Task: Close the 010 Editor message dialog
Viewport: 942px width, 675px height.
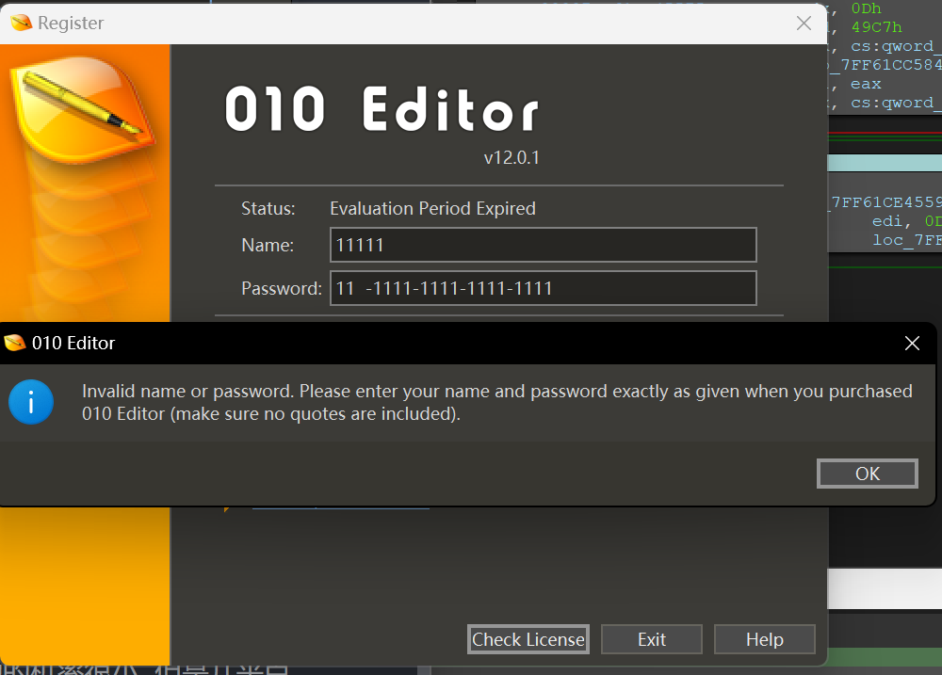Action: click(x=912, y=343)
